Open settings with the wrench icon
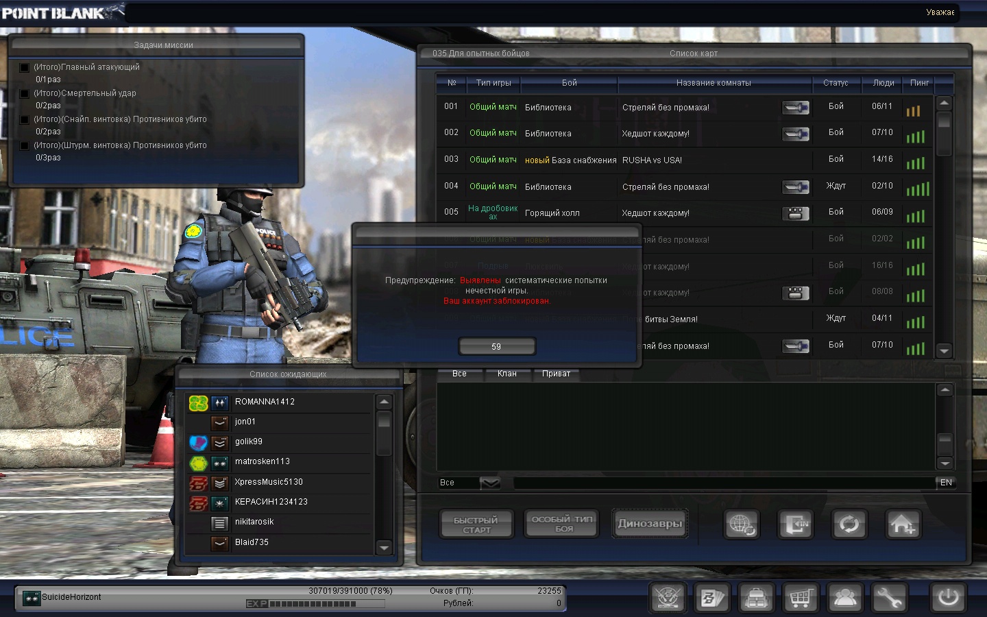 tap(889, 598)
